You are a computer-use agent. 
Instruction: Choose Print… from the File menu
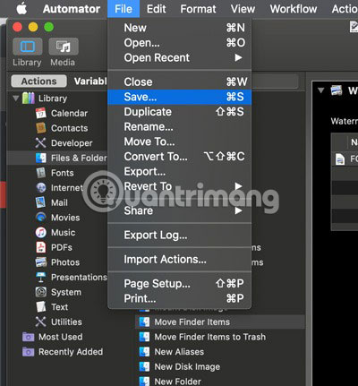179,298
